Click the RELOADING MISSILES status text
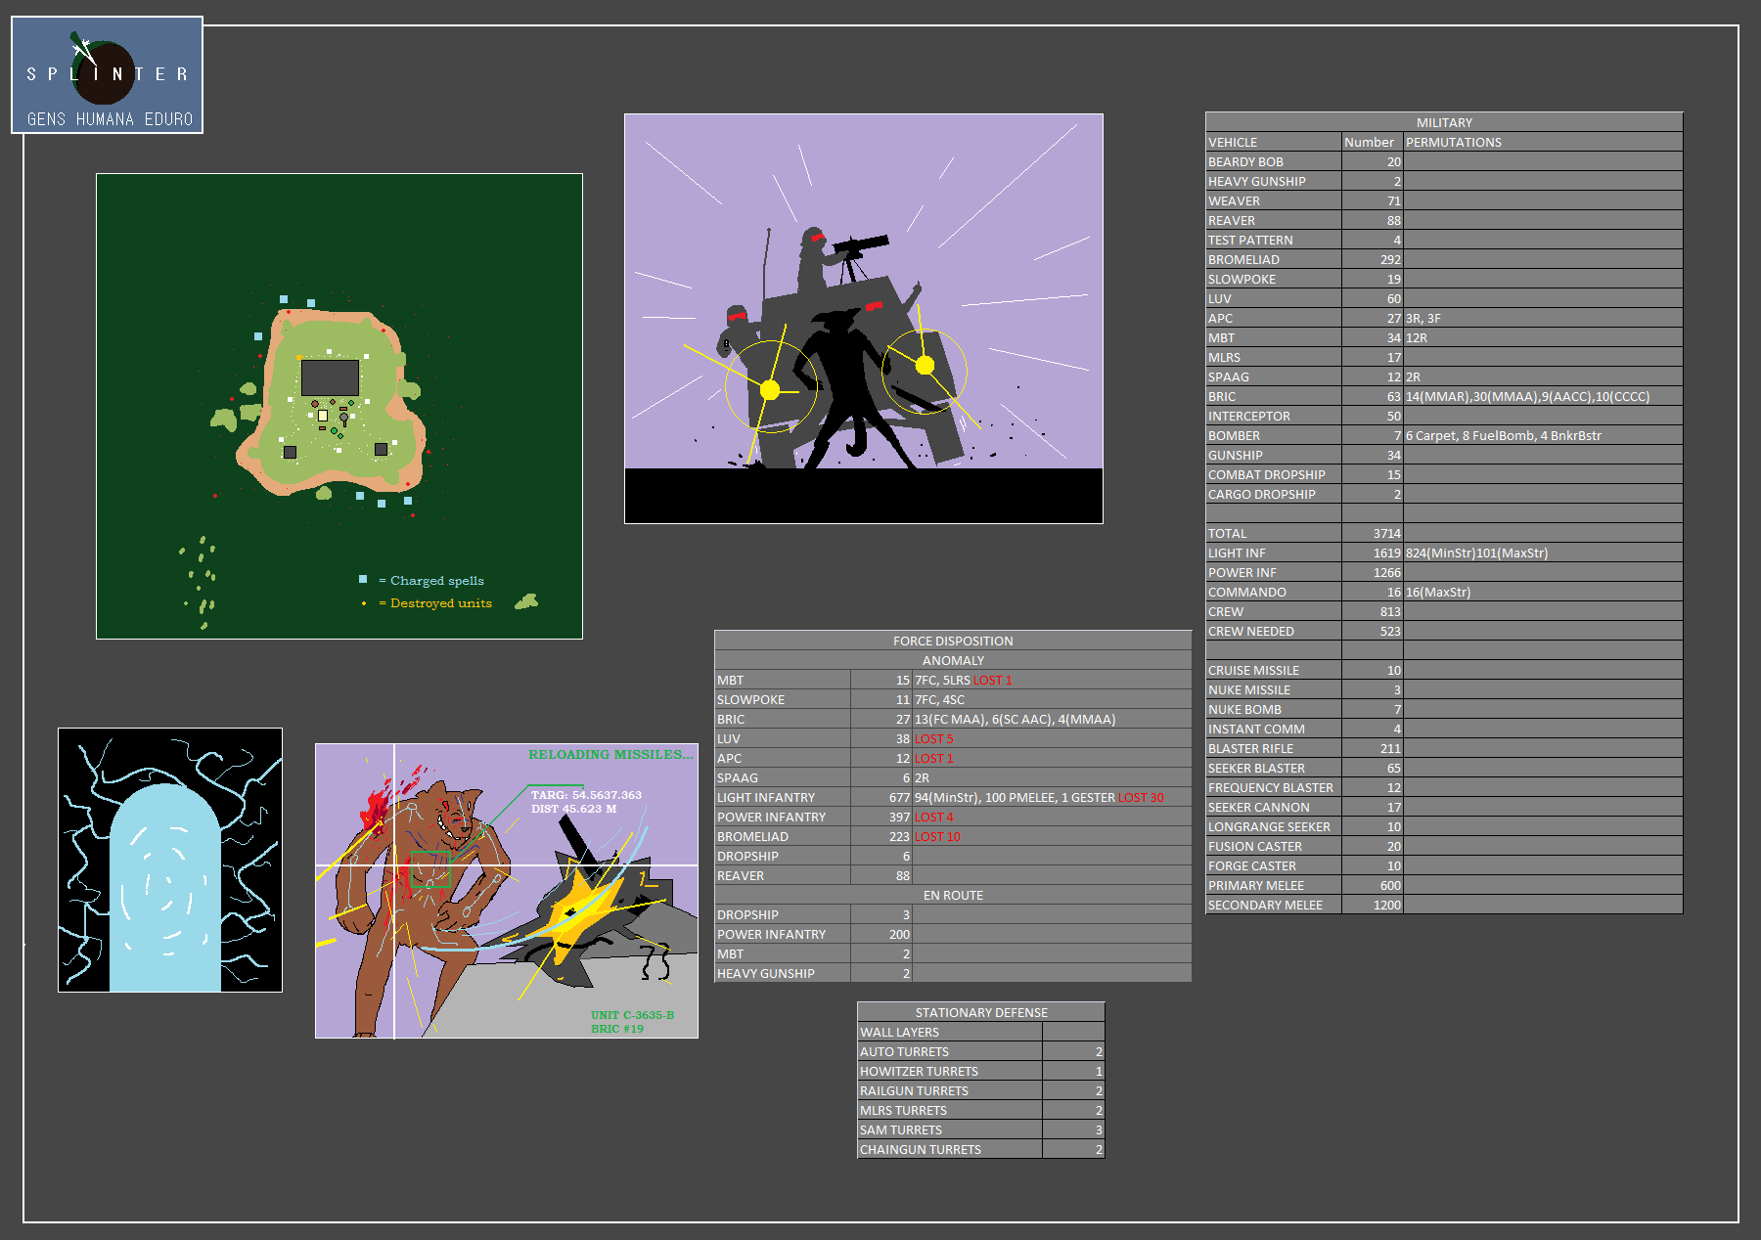 pyautogui.click(x=610, y=754)
